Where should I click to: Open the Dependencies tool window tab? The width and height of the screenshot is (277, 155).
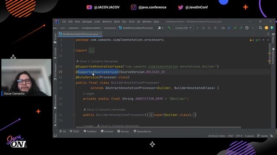[142, 131]
